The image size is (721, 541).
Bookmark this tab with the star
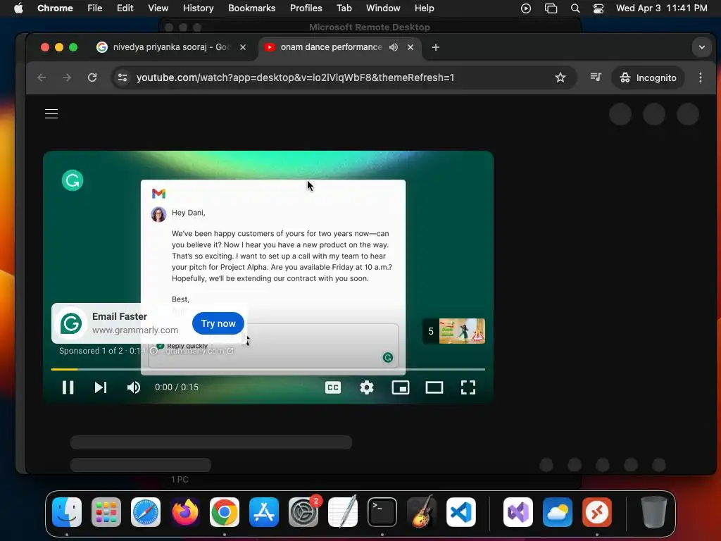coord(560,77)
